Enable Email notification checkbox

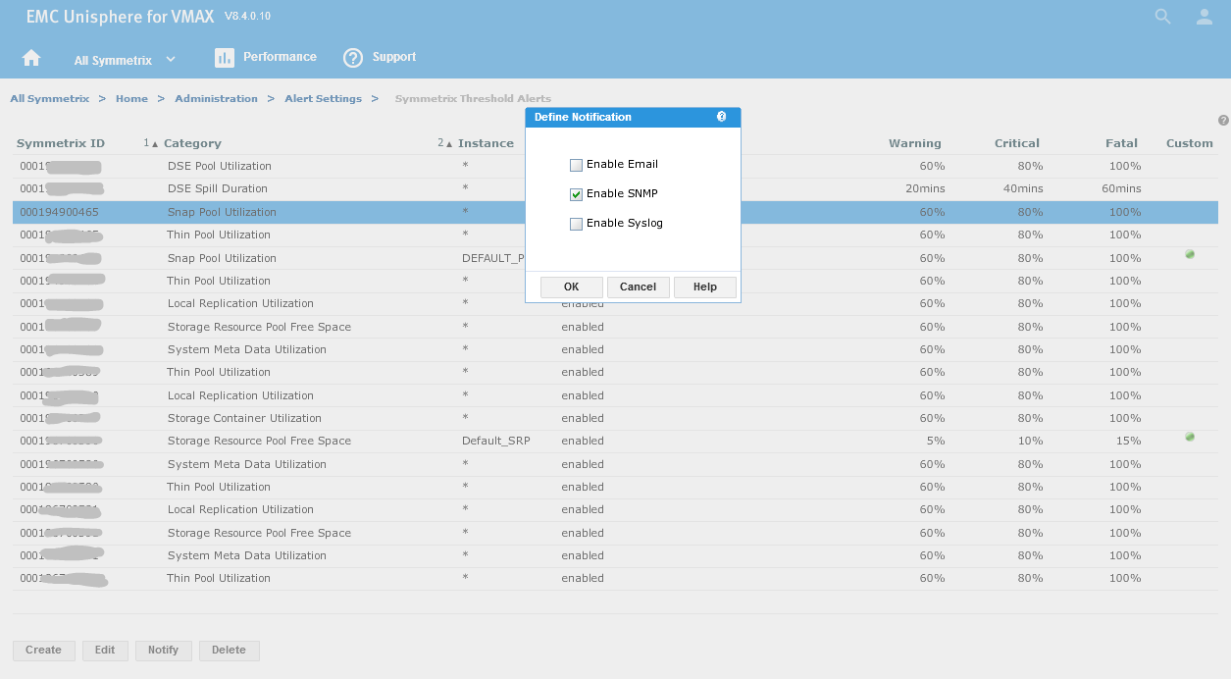click(577, 165)
